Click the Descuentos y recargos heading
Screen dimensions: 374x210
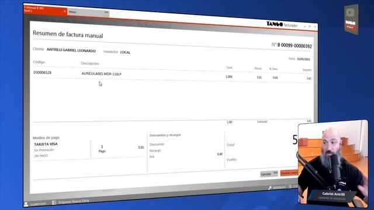point(165,135)
